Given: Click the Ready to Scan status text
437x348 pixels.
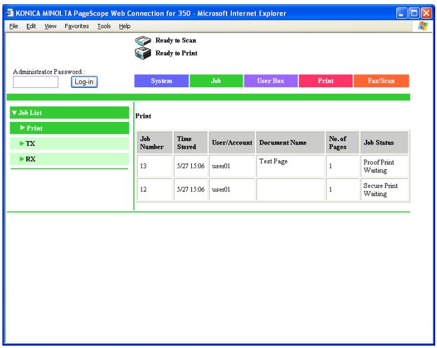Looking at the screenshot, I should (176, 41).
